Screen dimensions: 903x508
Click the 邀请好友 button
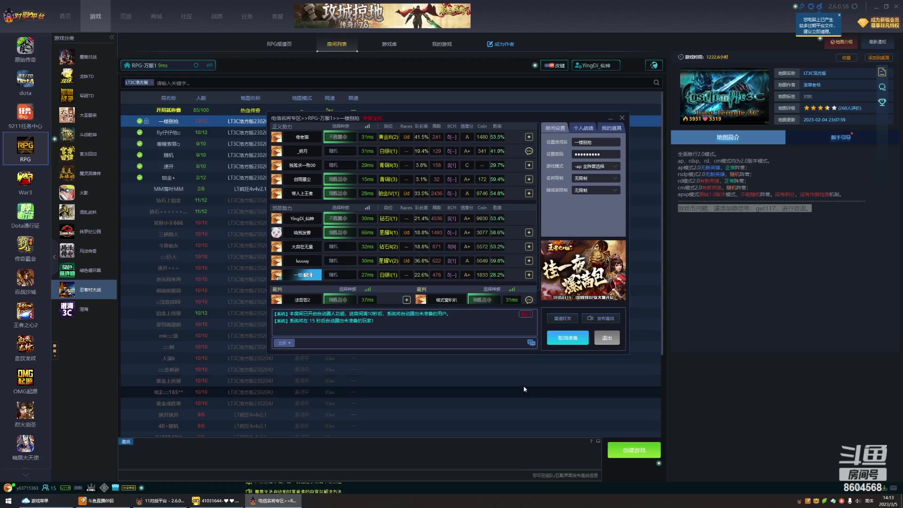tap(562, 318)
